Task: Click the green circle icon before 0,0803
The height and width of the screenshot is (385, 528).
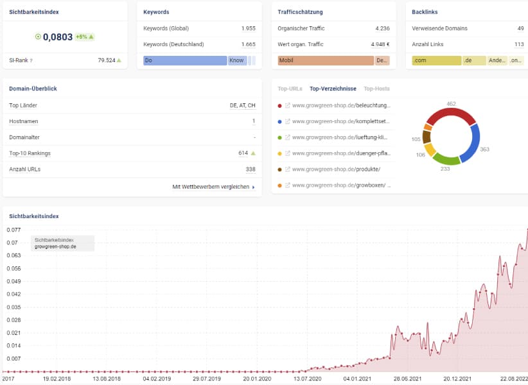Action: [x=38, y=37]
